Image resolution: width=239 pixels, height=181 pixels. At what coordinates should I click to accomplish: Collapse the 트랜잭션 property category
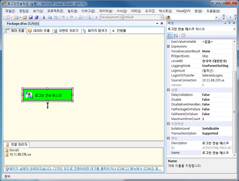tap(168, 124)
